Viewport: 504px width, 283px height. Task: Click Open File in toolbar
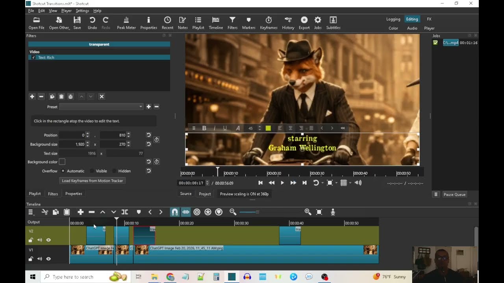[36, 23]
